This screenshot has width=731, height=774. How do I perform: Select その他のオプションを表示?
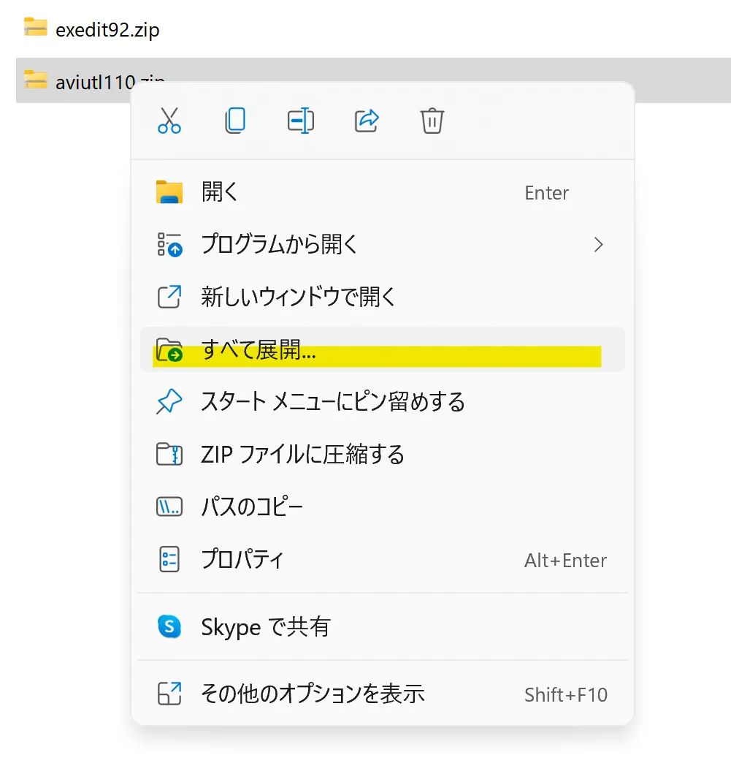(382, 694)
